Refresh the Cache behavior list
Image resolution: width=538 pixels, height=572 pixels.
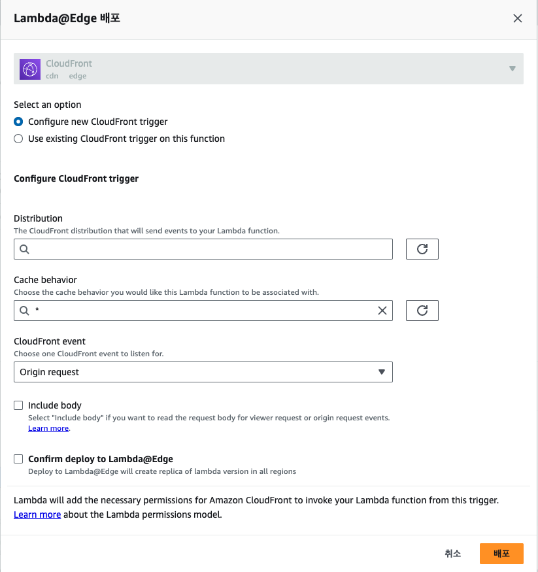coord(422,311)
